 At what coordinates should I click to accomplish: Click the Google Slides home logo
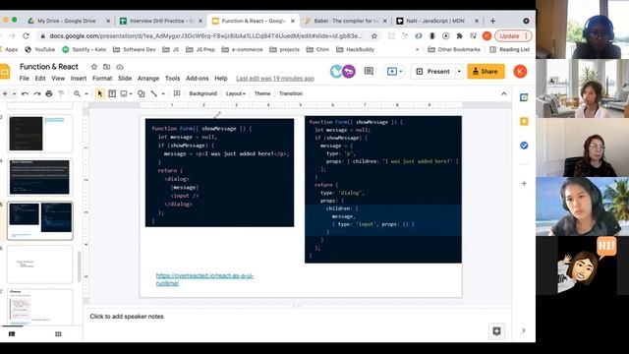click(x=5, y=72)
